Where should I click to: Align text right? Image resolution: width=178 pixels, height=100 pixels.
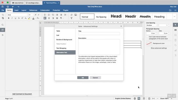[x=53, y=18]
